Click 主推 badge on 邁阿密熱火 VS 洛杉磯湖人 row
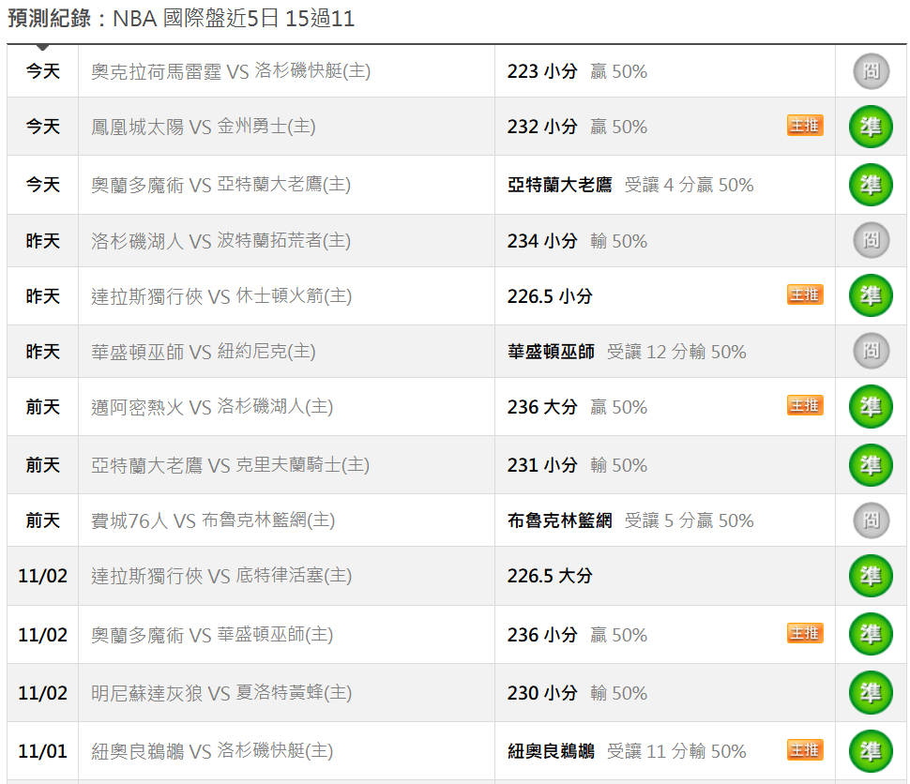 pyautogui.click(x=805, y=406)
